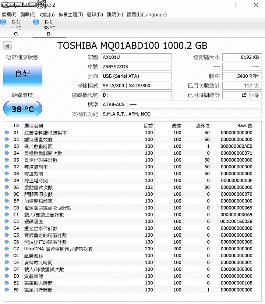This screenshot has width=265, height=304.
Task: Select raw value 000000000AE0
Action: pyautogui.click(x=236, y=146)
